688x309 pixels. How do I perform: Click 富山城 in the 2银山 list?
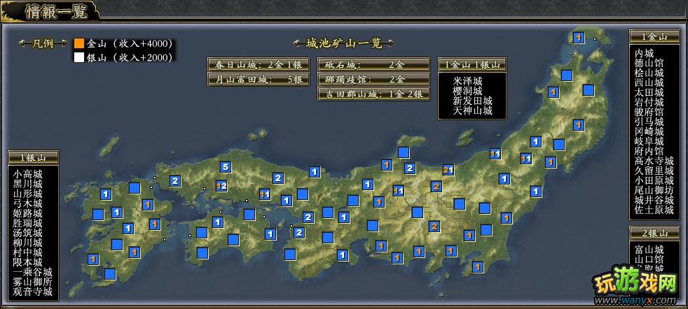pos(649,250)
